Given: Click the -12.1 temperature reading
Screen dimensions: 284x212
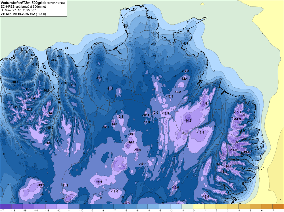Looking at the screenshot, I should point(120,116).
